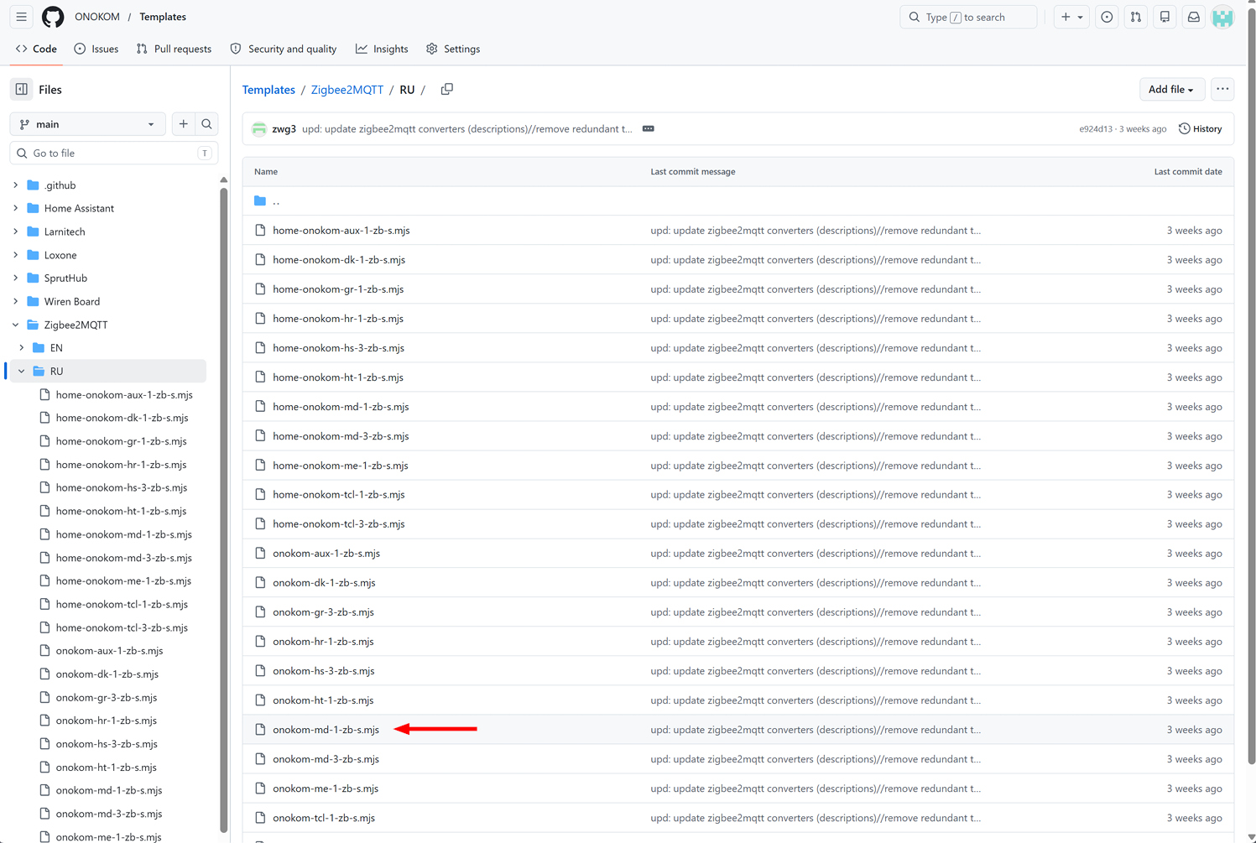Expand the .github folder in tree
Screen dimensions: 1256x843
click(16, 185)
